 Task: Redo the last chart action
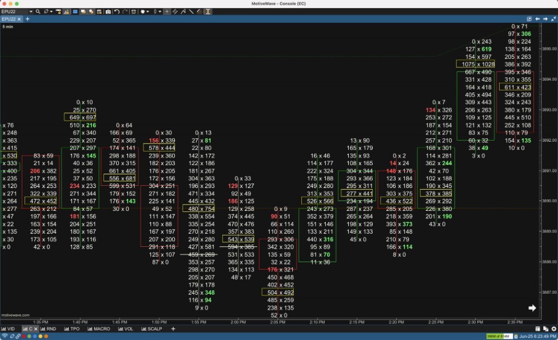[x=125, y=11]
